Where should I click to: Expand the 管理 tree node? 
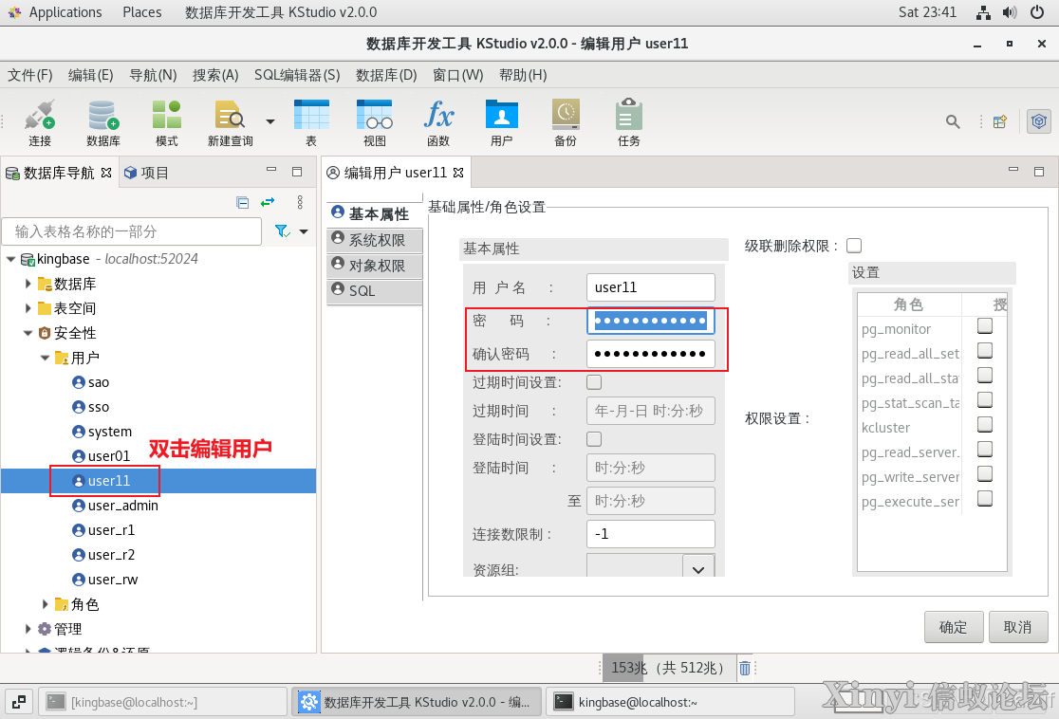[28, 629]
